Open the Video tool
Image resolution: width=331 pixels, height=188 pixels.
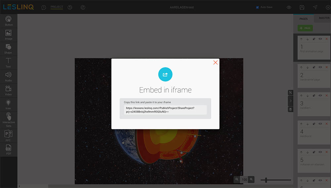point(9,91)
